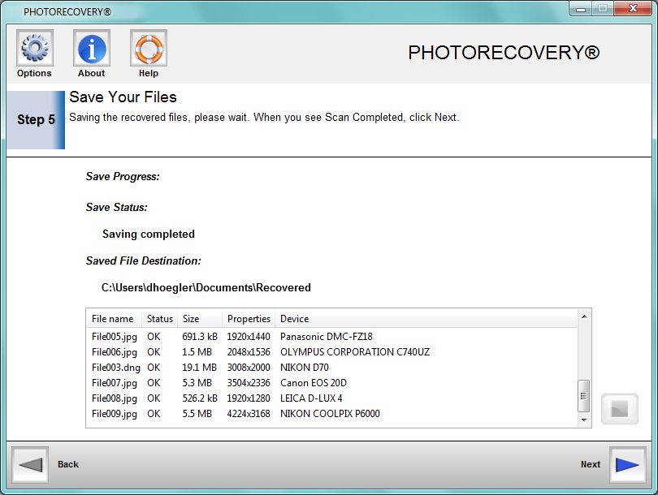Select the File008.jpg row

click(331, 398)
